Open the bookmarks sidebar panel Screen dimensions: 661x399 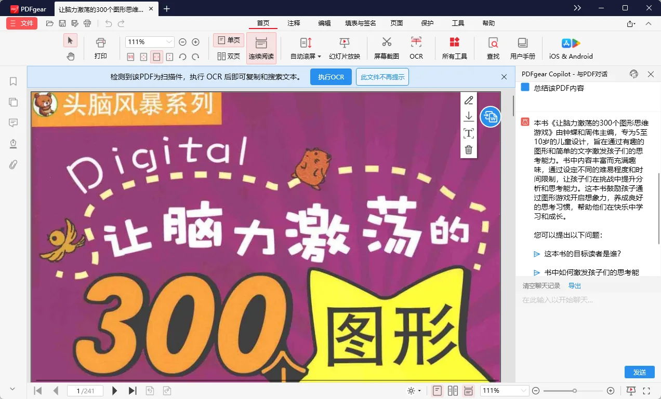(14, 81)
